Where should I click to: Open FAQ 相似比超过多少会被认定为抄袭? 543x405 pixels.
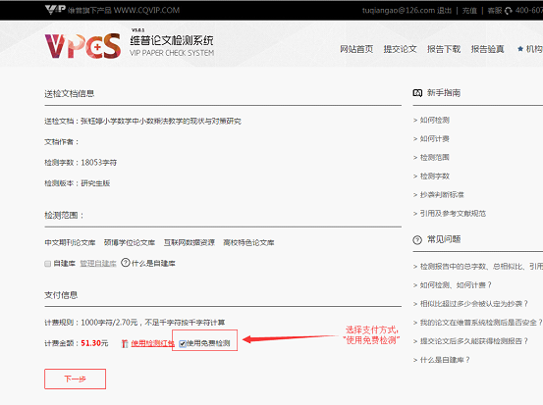[x=474, y=304]
